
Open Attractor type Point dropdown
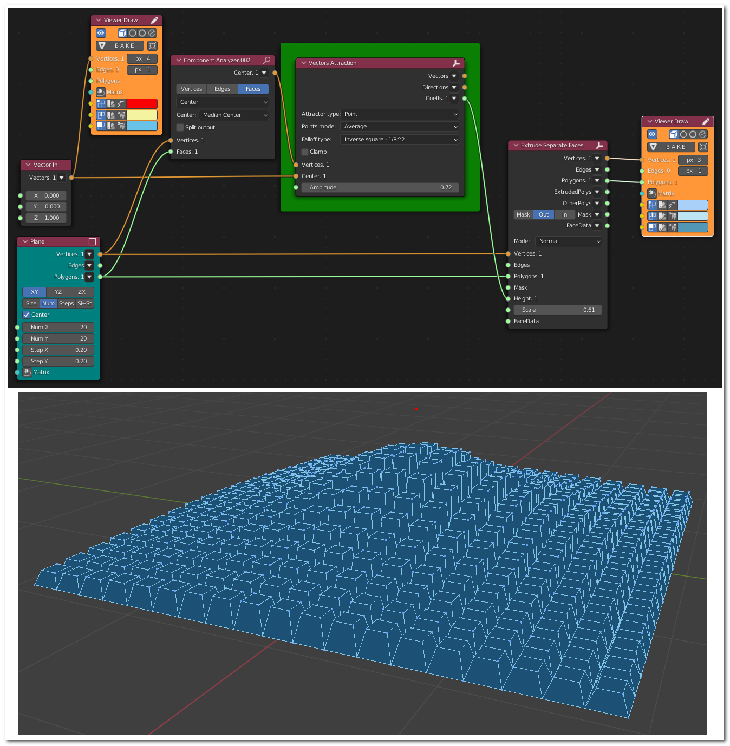(400, 114)
